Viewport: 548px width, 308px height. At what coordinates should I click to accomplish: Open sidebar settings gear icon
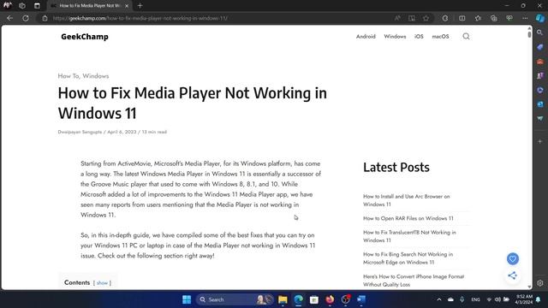(x=540, y=283)
